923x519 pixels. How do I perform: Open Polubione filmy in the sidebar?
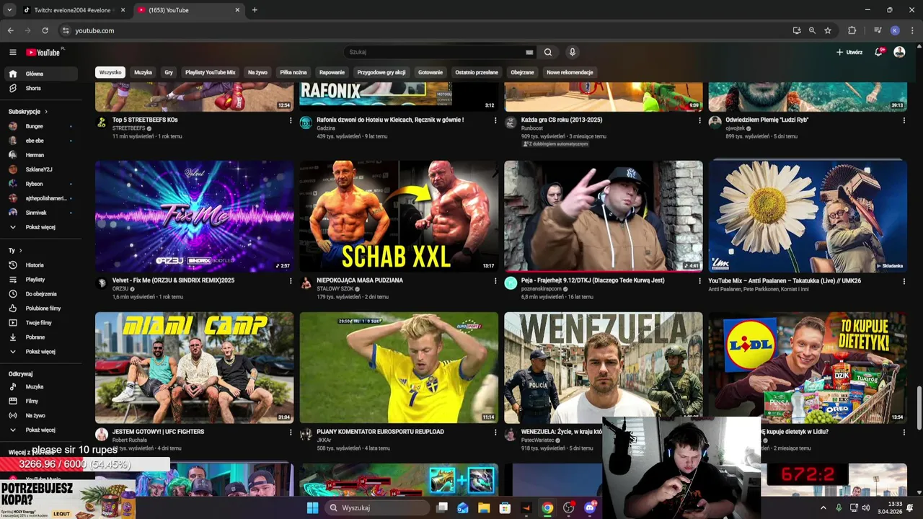[40, 308]
